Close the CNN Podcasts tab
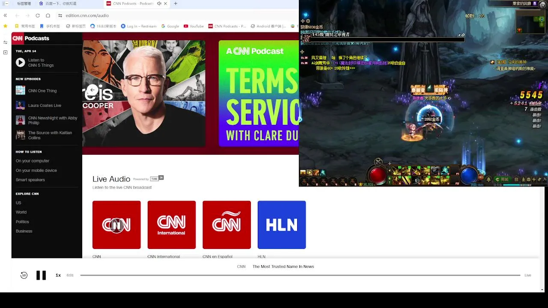 click(x=166, y=3)
